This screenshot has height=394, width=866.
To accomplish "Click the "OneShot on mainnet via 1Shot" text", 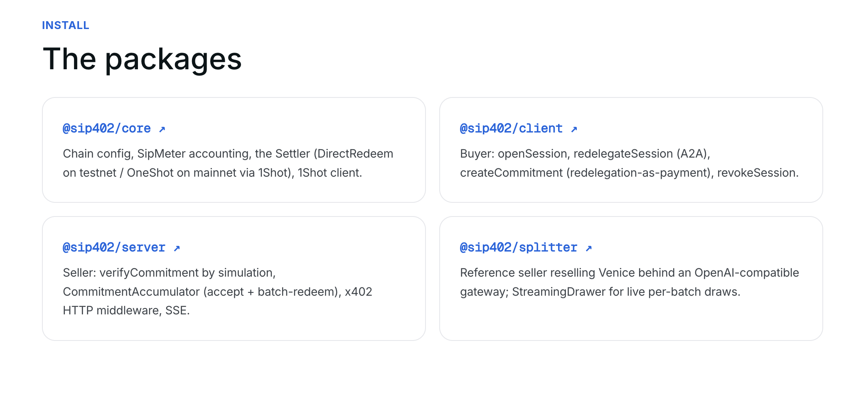I will (x=210, y=173).
